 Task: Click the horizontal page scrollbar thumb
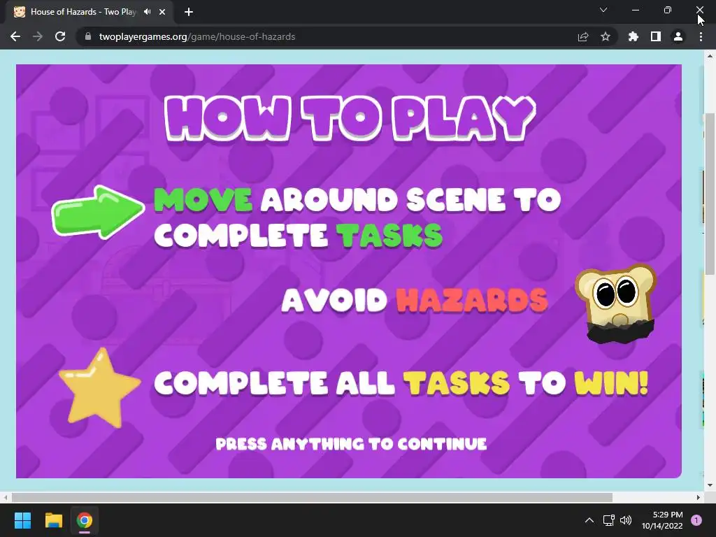pyautogui.click(x=312, y=497)
